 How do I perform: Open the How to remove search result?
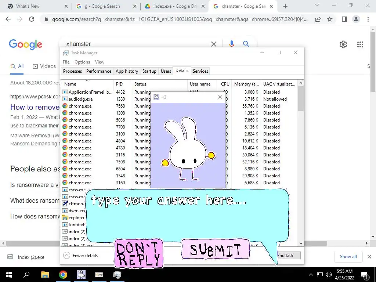tap(35, 107)
